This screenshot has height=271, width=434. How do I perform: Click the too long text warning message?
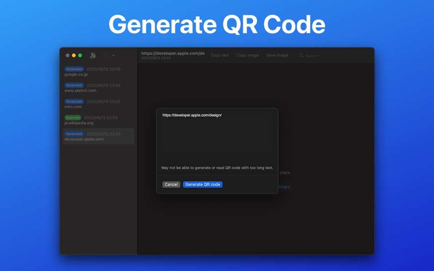point(217,168)
